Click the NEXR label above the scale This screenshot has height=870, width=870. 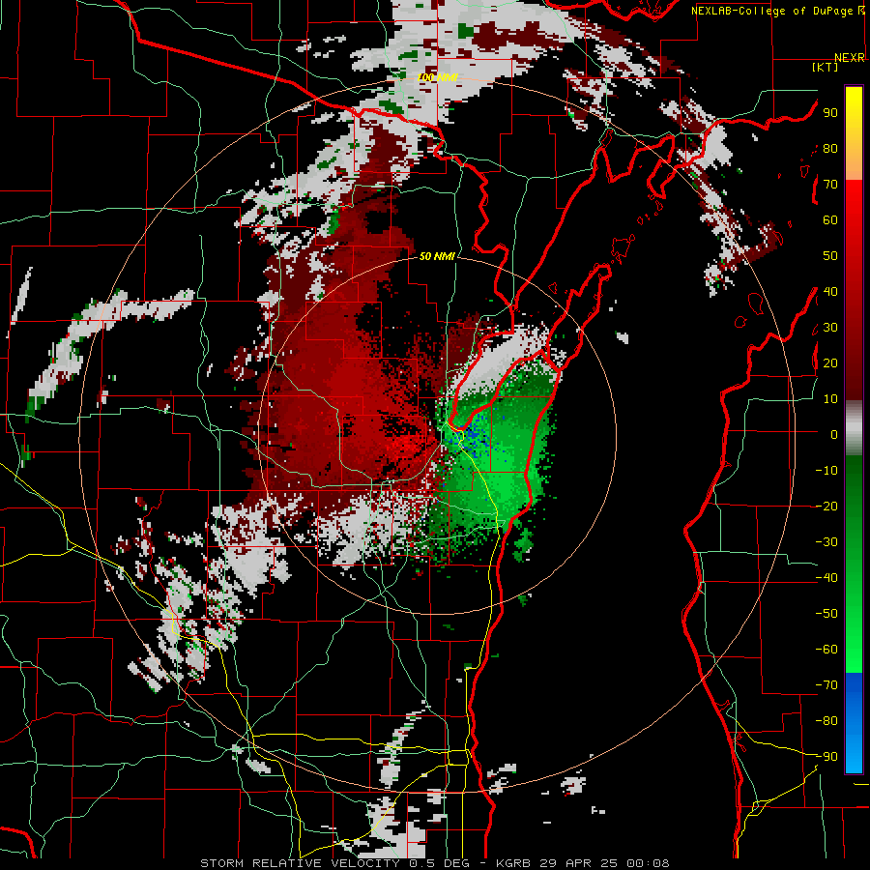(850, 58)
